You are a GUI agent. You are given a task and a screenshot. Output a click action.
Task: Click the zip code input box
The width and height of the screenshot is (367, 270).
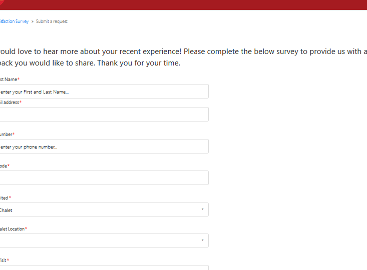click(103, 178)
